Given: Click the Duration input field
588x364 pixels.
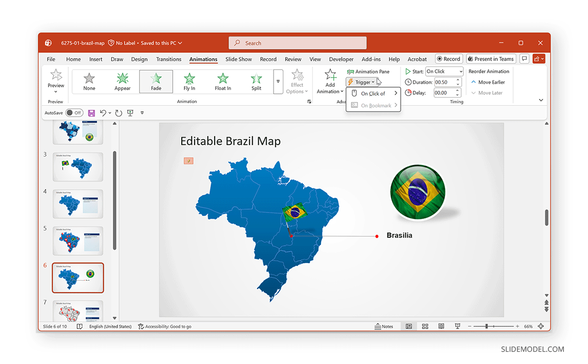Looking at the screenshot, I should click(x=444, y=82).
